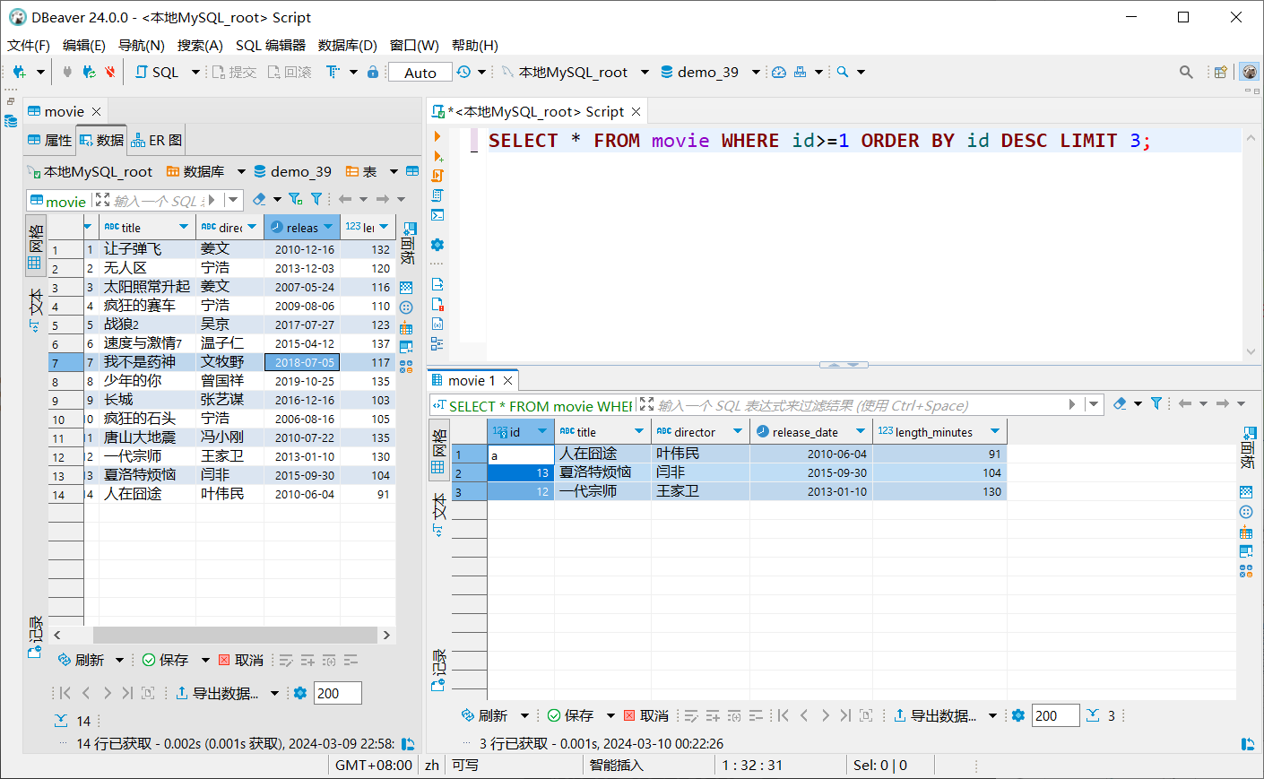Viewport: 1264px width, 779px height.
Task: Click 导出数据 export button in left movie panel
Action: click(x=217, y=693)
